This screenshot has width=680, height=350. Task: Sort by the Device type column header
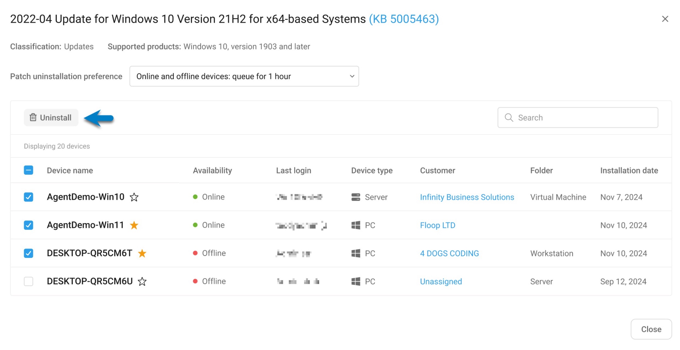tap(372, 171)
